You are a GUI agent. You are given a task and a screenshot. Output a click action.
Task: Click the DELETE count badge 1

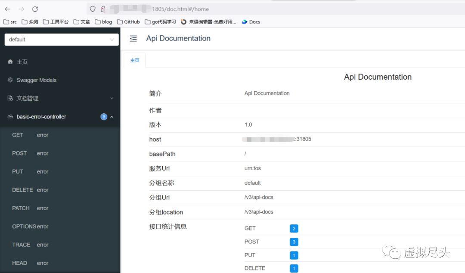coord(294,269)
